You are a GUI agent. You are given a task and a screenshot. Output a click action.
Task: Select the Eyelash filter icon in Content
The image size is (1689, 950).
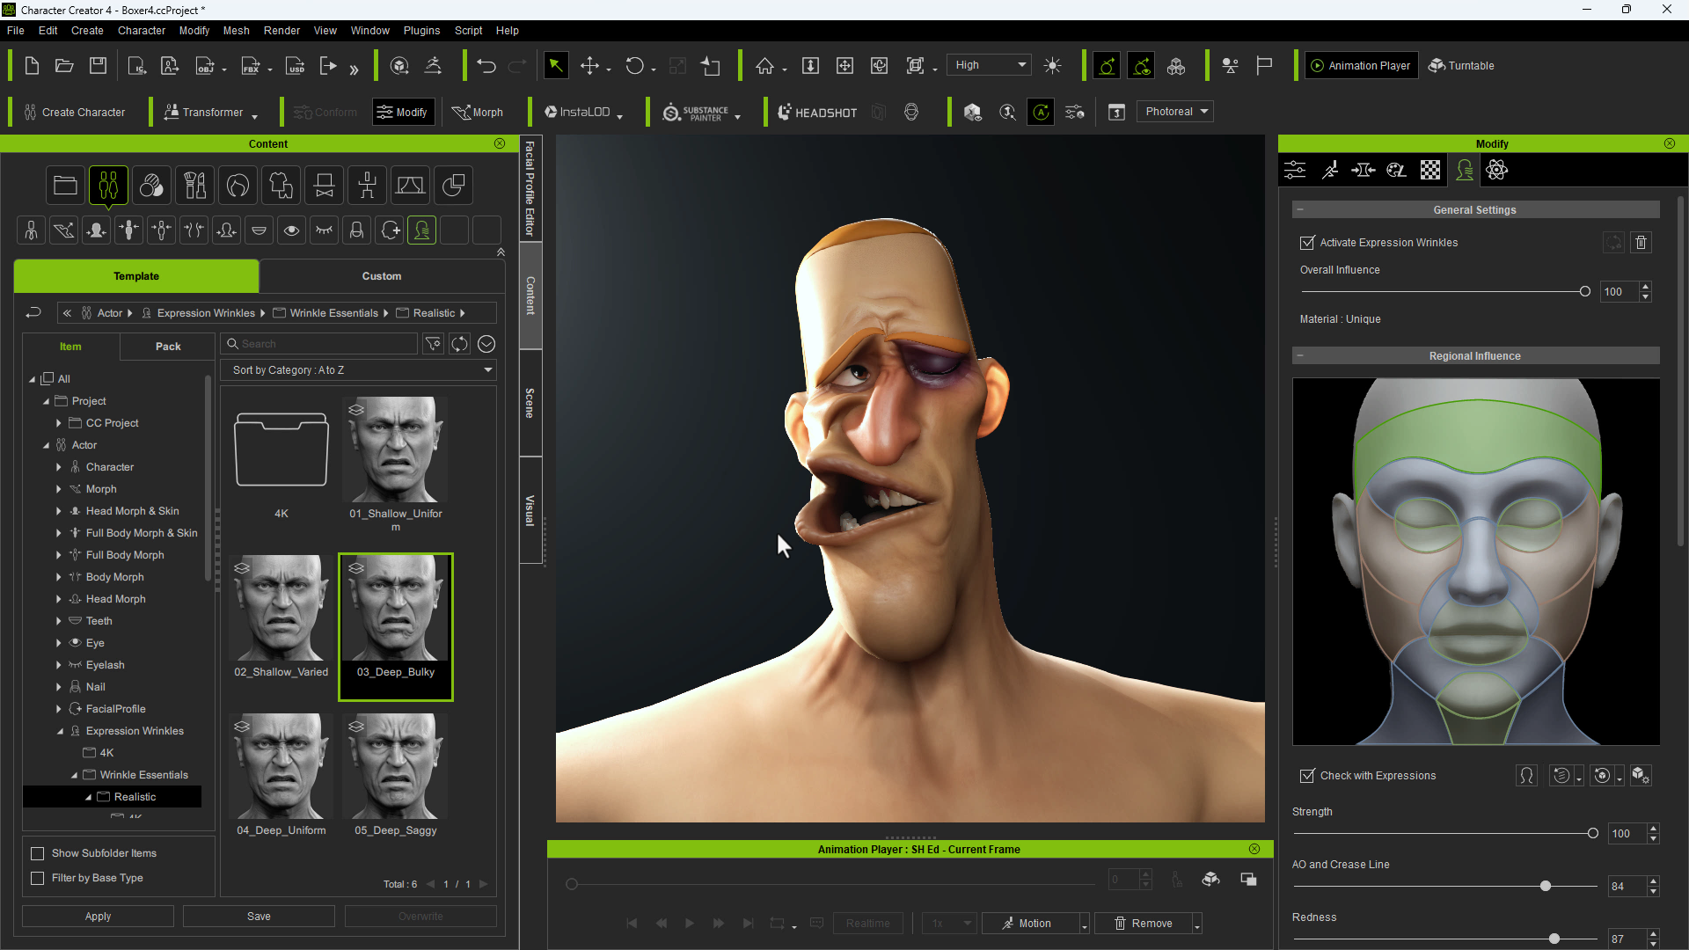point(324,230)
